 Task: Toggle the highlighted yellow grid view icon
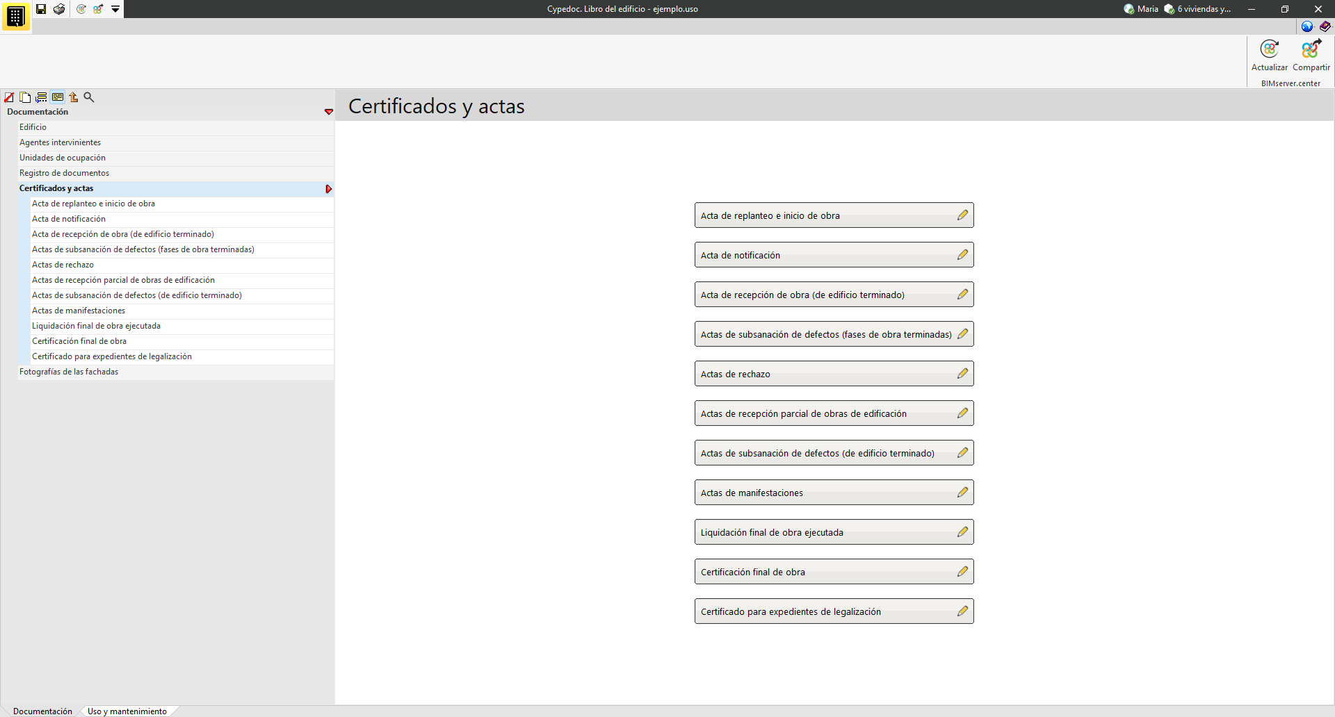pos(58,97)
